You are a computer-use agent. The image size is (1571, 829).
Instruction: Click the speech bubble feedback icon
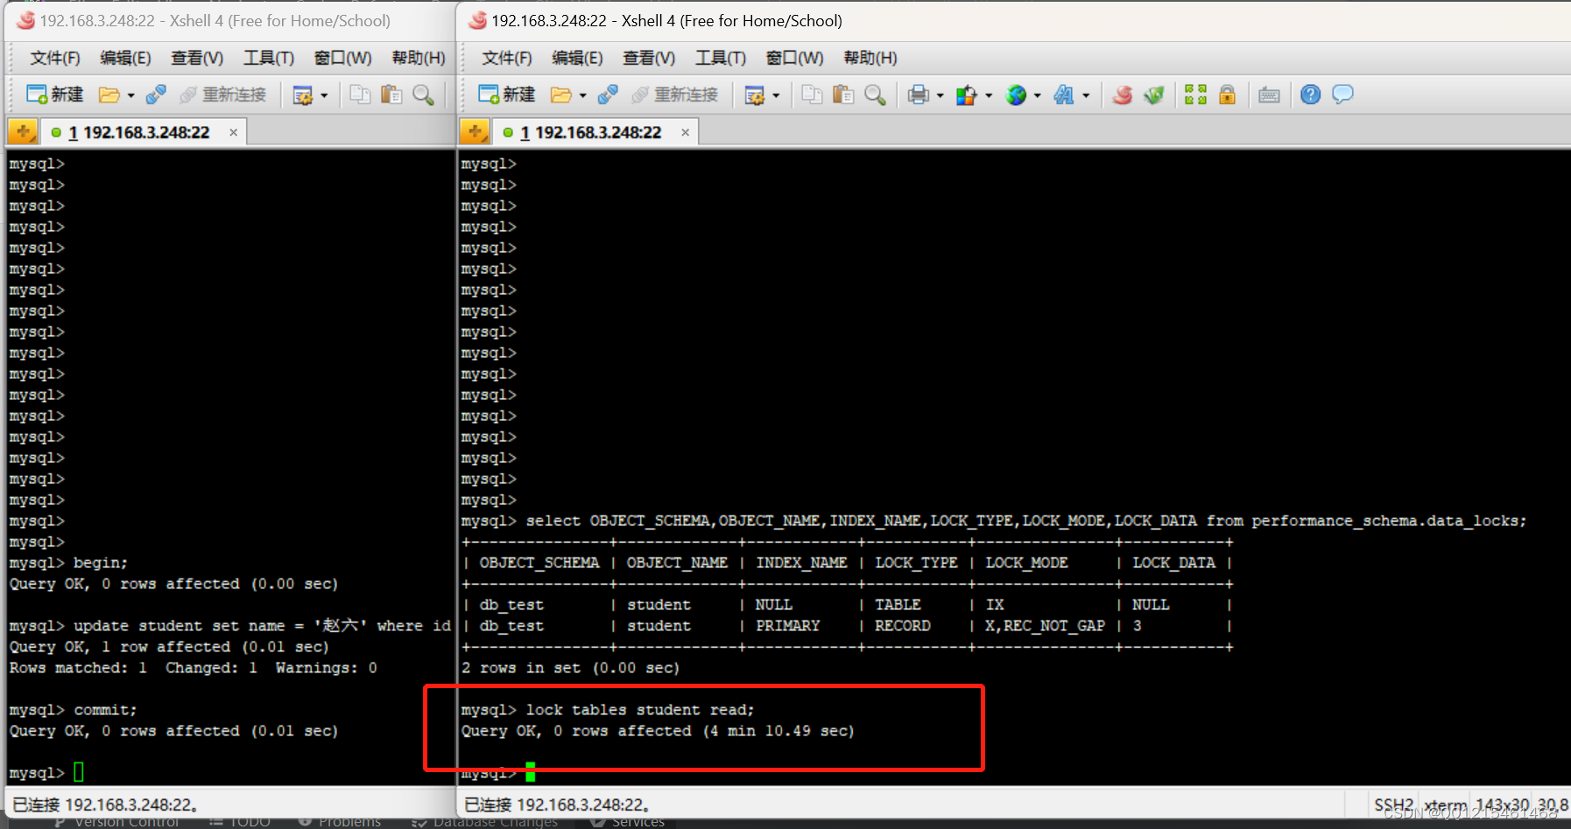1342,94
